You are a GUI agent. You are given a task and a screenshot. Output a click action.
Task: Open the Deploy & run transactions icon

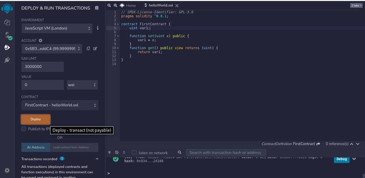click(7, 48)
